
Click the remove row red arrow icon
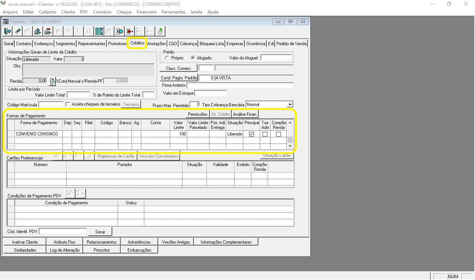coord(129,31)
